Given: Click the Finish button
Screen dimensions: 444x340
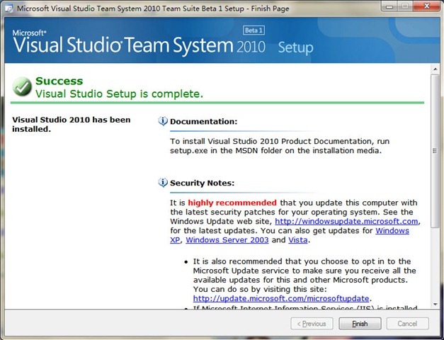Looking at the screenshot, I should pyautogui.click(x=360, y=323).
